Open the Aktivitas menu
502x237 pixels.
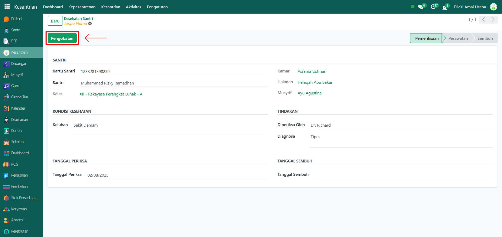tap(133, 7)
